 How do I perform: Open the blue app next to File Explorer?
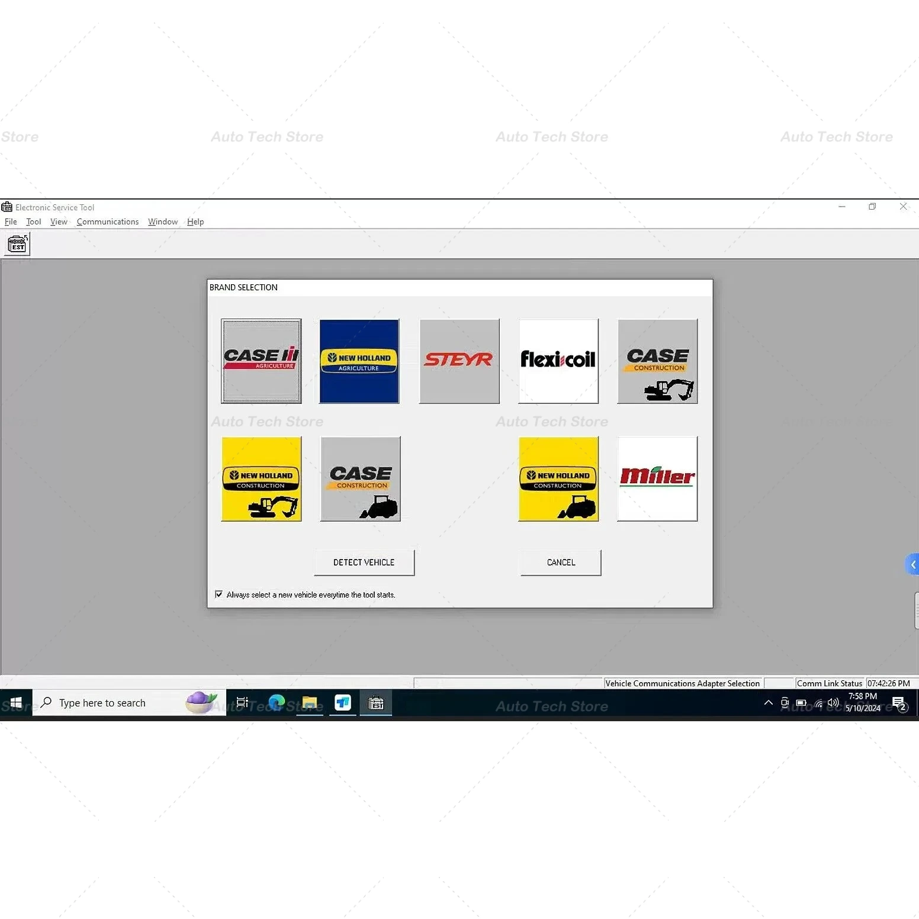tap(343, 703)
